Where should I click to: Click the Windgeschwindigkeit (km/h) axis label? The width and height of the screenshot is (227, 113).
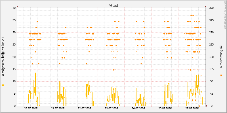(x=3, y=57)
